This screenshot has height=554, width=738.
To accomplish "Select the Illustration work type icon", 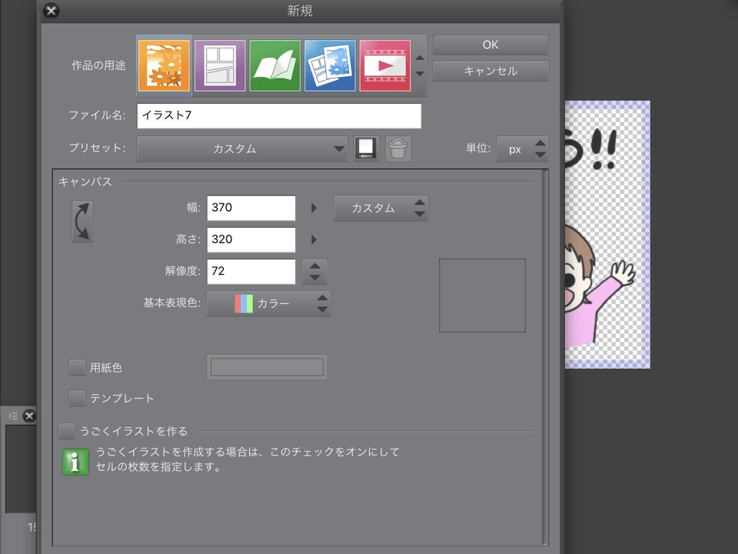I will 164,65.
